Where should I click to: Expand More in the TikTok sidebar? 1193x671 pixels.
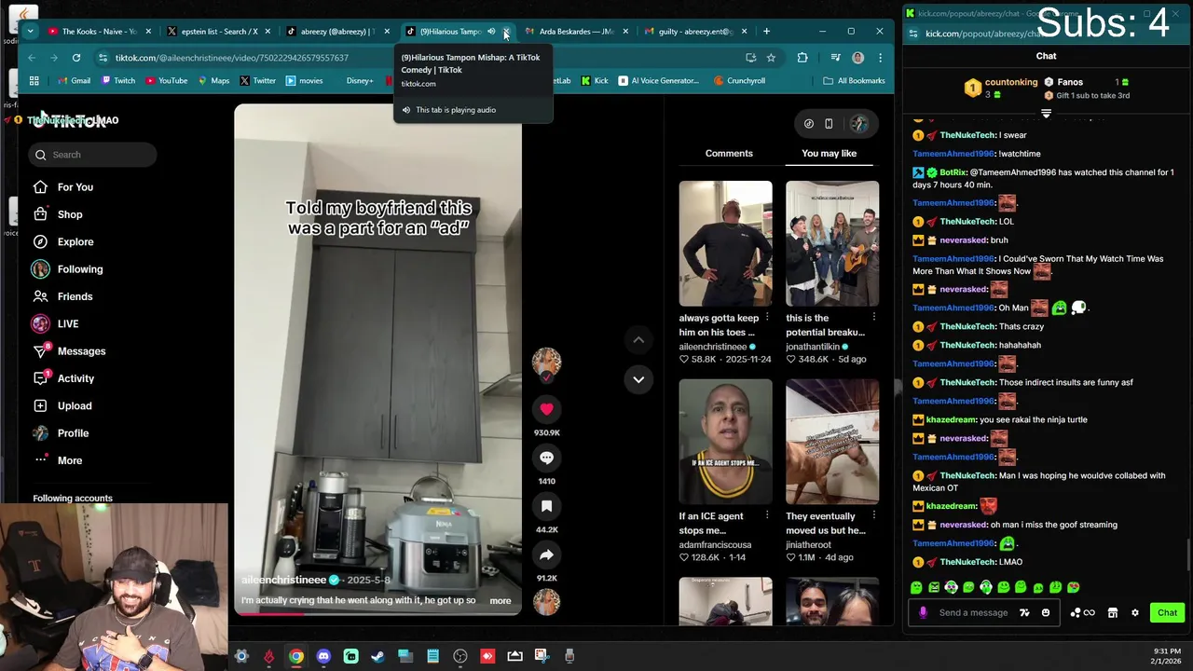point(58,460)
